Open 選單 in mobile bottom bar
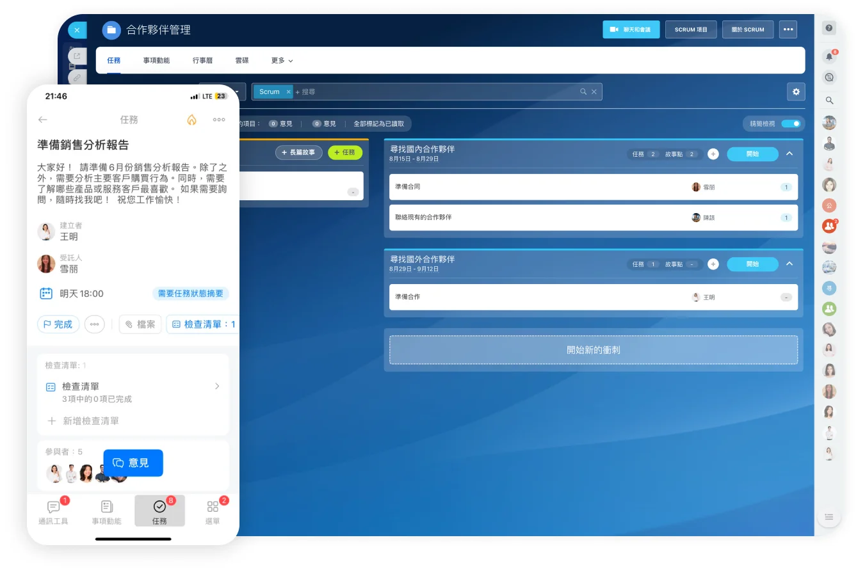The image size is (858, 572). (x=213, y=512)
